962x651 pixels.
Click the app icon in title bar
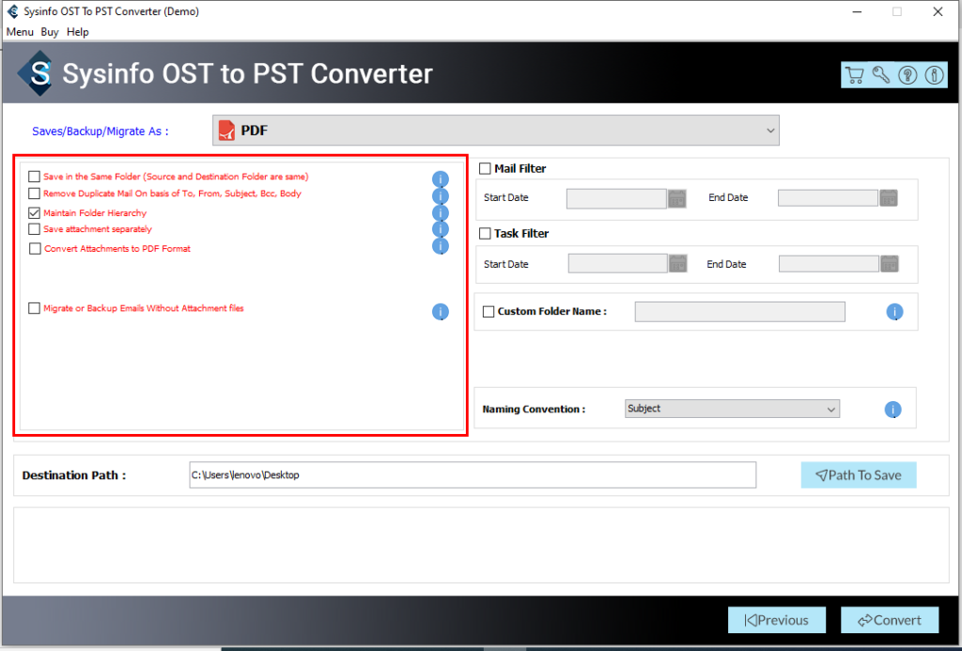(x=13, y=11)
